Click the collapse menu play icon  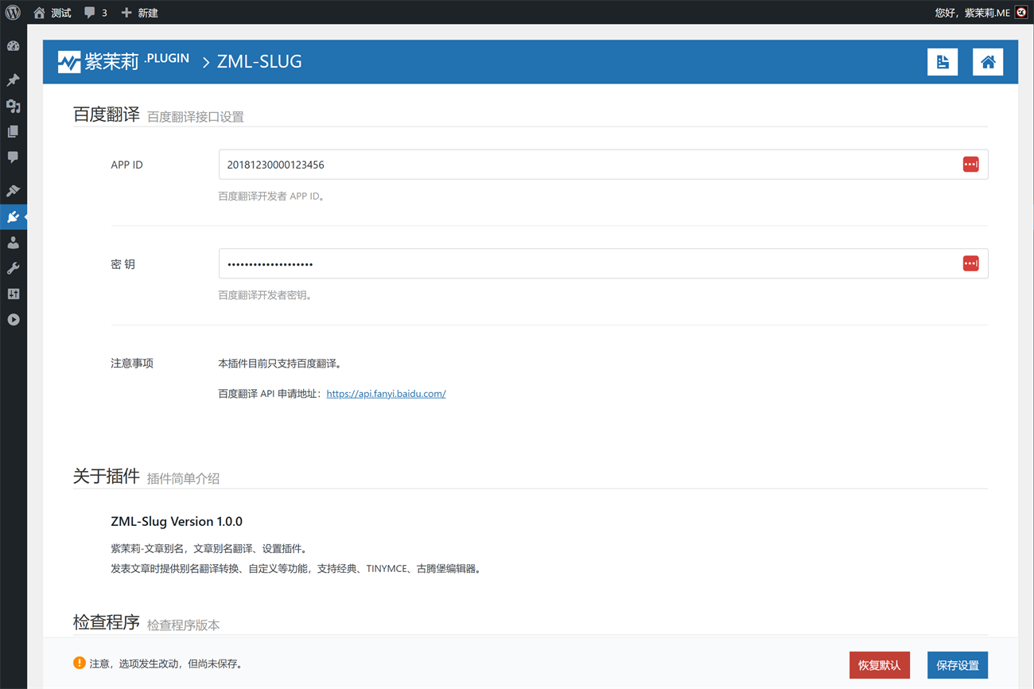(13, 320)
